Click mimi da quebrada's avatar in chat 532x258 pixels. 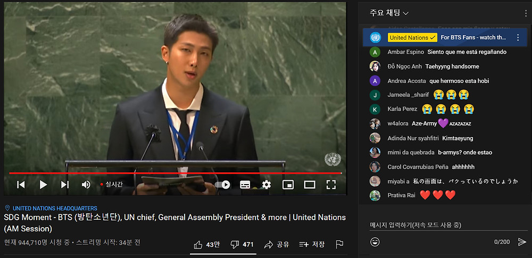(375, 153)
